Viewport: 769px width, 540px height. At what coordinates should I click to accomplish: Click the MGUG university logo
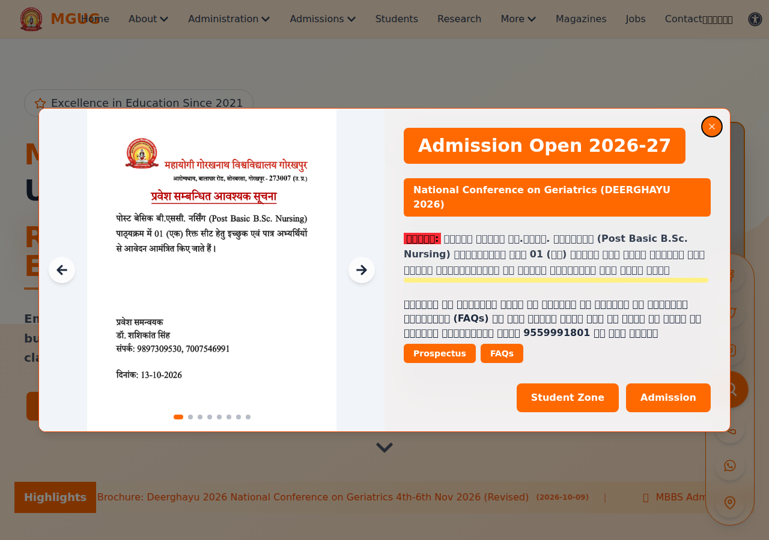31,19
